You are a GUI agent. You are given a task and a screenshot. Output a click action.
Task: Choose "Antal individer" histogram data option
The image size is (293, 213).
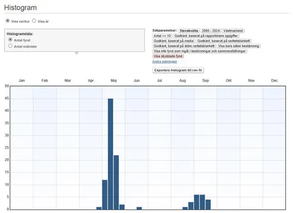[x=11, y=46]
